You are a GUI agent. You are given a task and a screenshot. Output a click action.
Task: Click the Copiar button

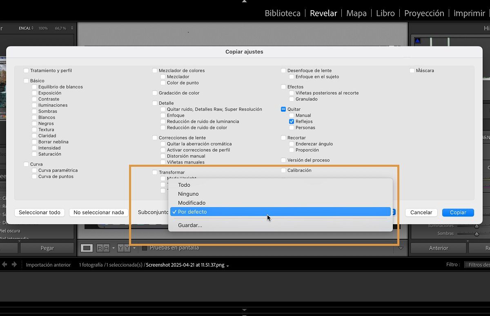click(458, 212)
